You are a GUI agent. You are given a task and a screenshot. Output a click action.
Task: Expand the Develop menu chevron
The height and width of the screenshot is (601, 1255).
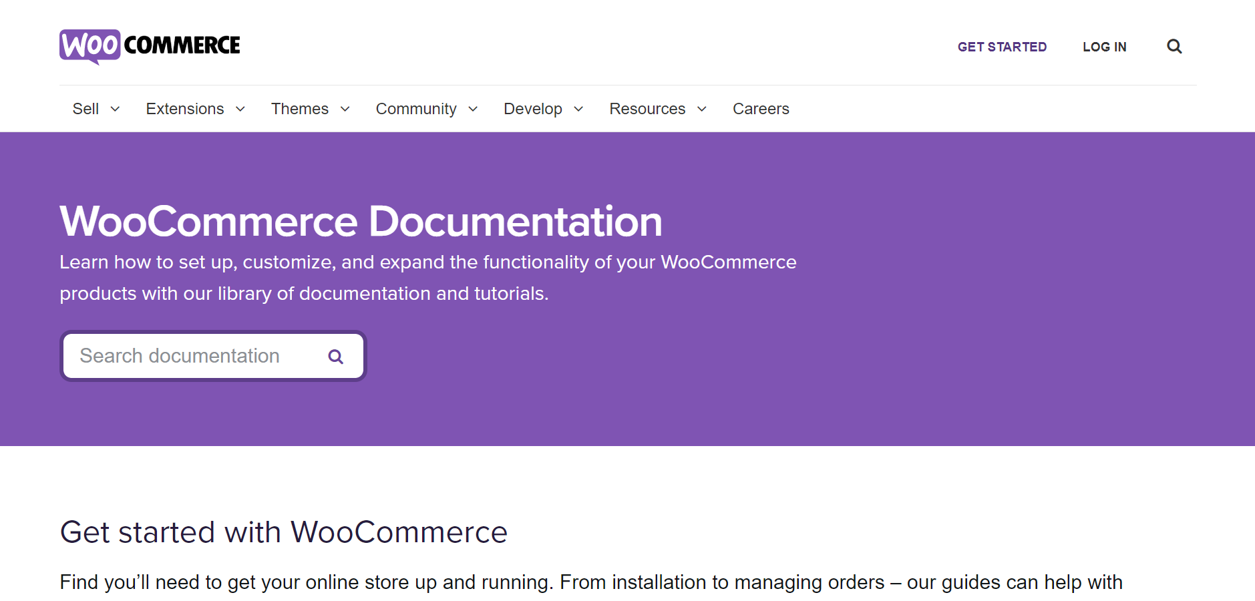pyautogui.click(x=578, y=109)
